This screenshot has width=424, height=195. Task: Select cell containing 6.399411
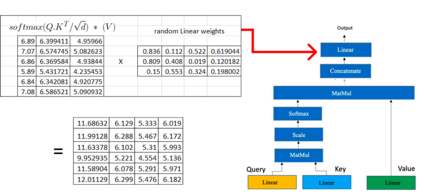[x=53, y=41]
